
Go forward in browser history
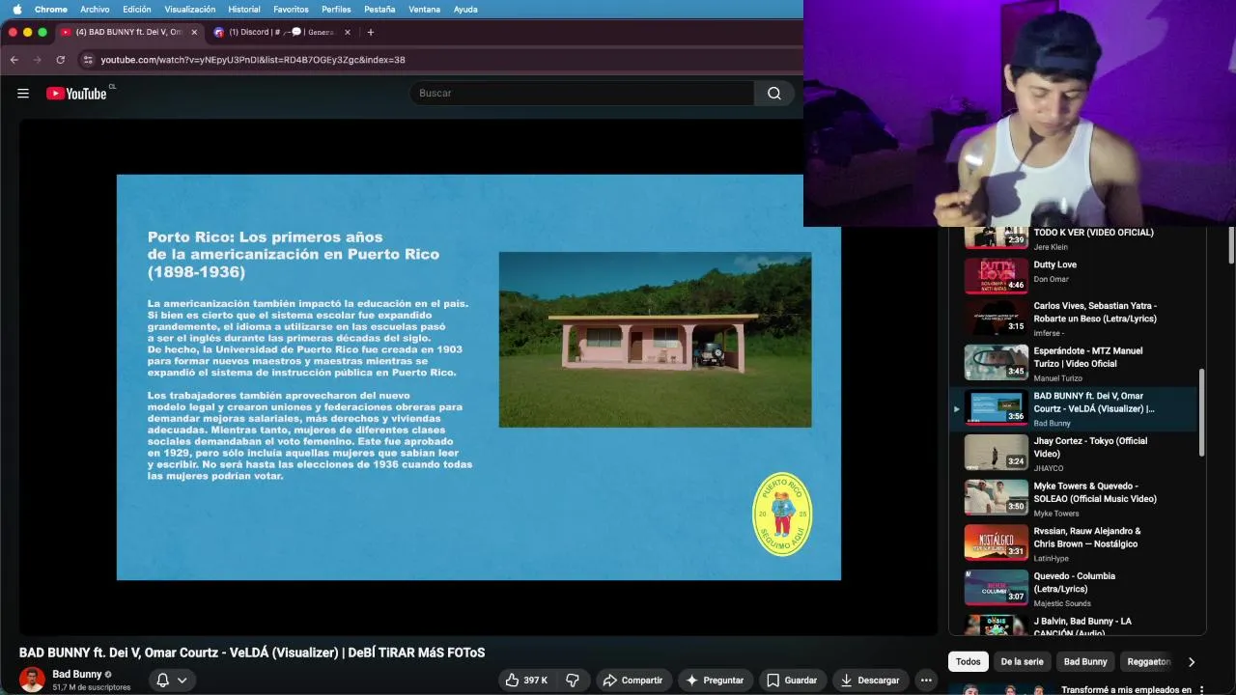point(38,60)
